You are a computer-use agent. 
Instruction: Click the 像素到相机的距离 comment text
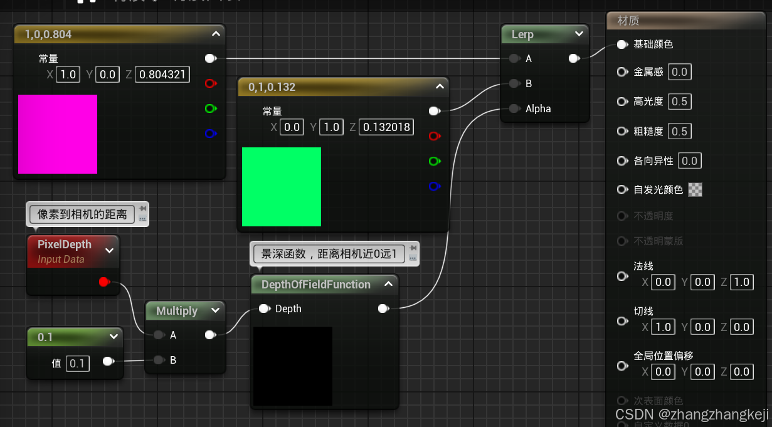[x=82, y=214]
